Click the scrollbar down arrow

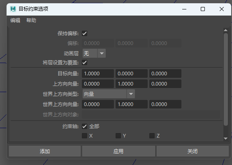(x=226, y=138)
